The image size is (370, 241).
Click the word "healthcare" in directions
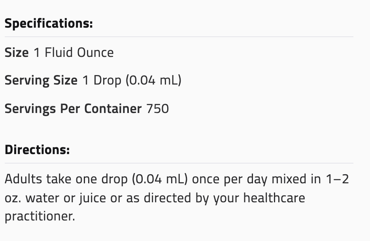pos(274,198)
